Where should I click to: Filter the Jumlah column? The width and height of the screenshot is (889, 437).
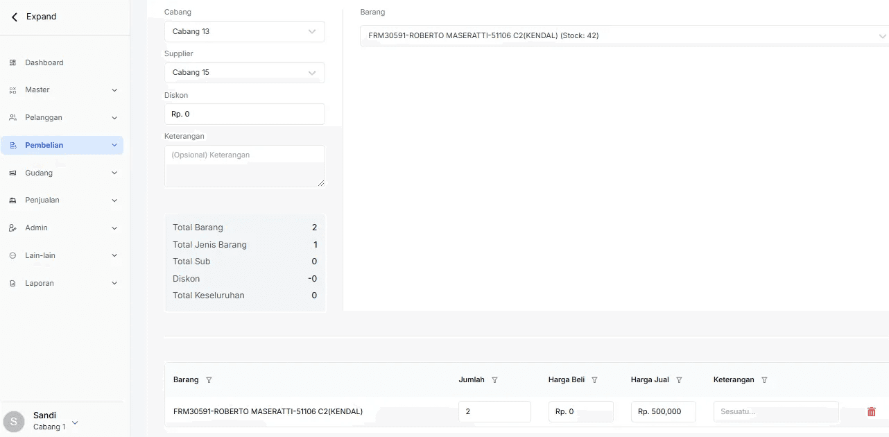click(x=495, y=380)
